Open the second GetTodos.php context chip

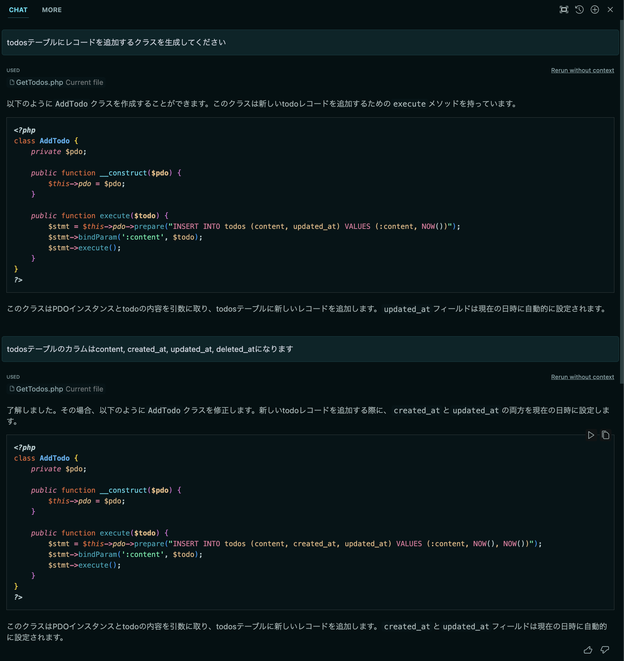click(40, 389)
